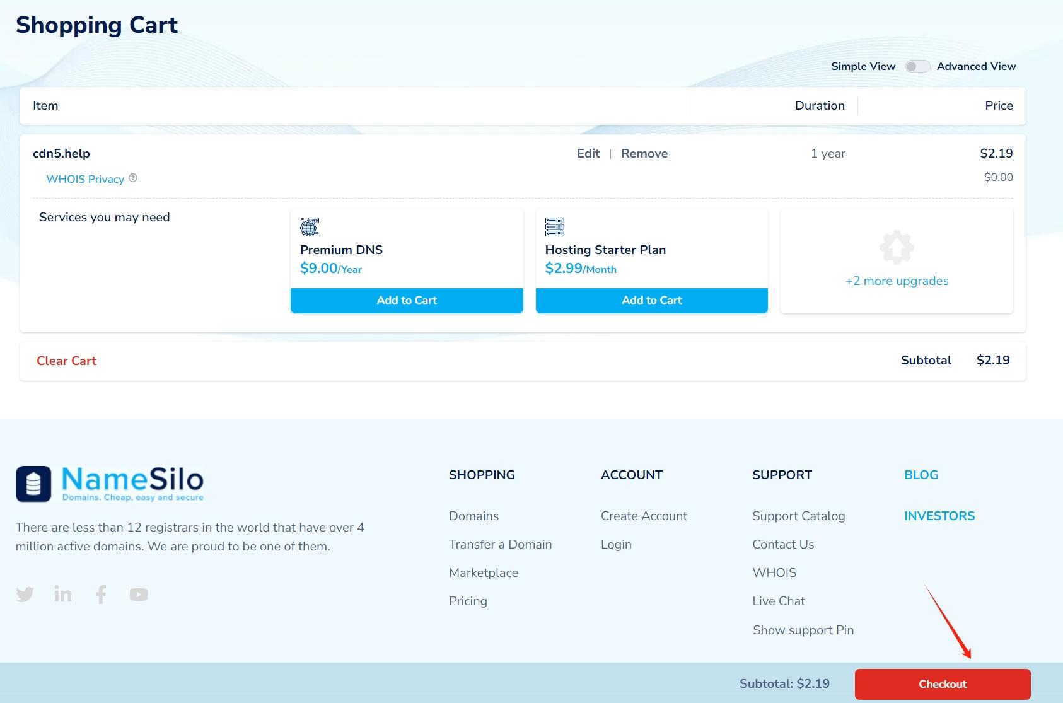The height and width of the screenshot is (703, 1063).
Task: Click the Premium DNS globe icon
Action: coord(310,226)
